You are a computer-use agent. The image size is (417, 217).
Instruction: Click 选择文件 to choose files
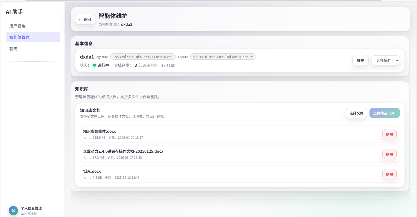356,113
